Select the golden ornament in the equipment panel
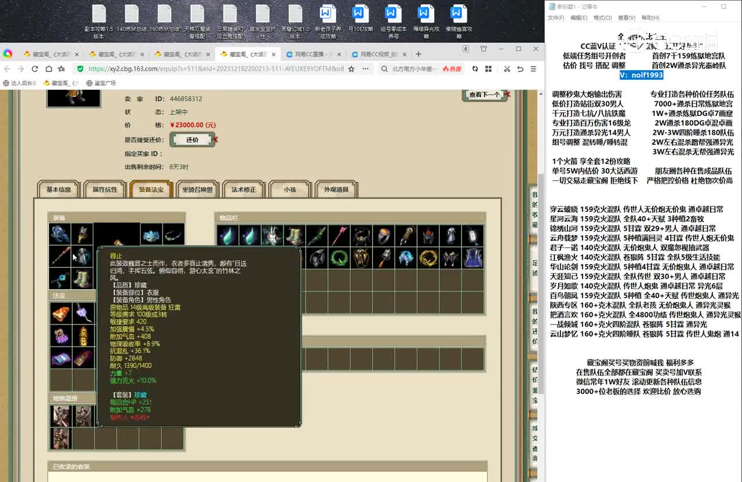The width and height of the screenshot is (742, 482). pyautogui.click(x=82, y=234)
